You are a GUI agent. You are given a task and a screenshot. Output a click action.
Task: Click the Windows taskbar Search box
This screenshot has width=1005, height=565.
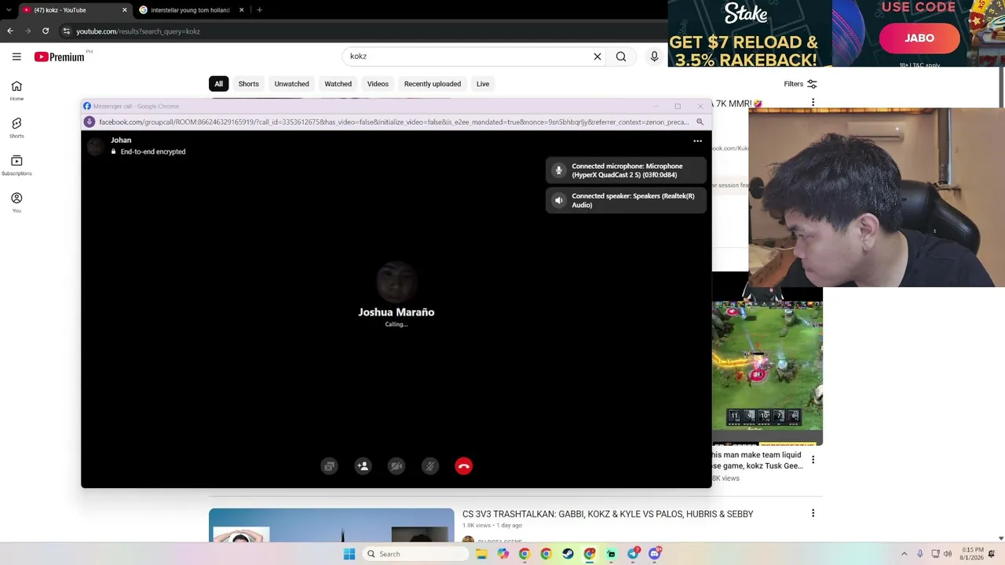point(415,554)
